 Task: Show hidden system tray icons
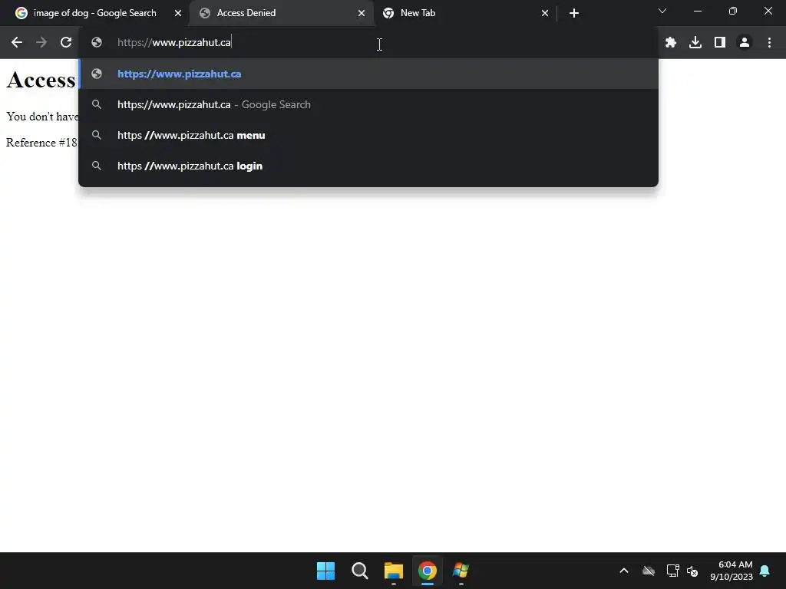click(x=624, y=571)
